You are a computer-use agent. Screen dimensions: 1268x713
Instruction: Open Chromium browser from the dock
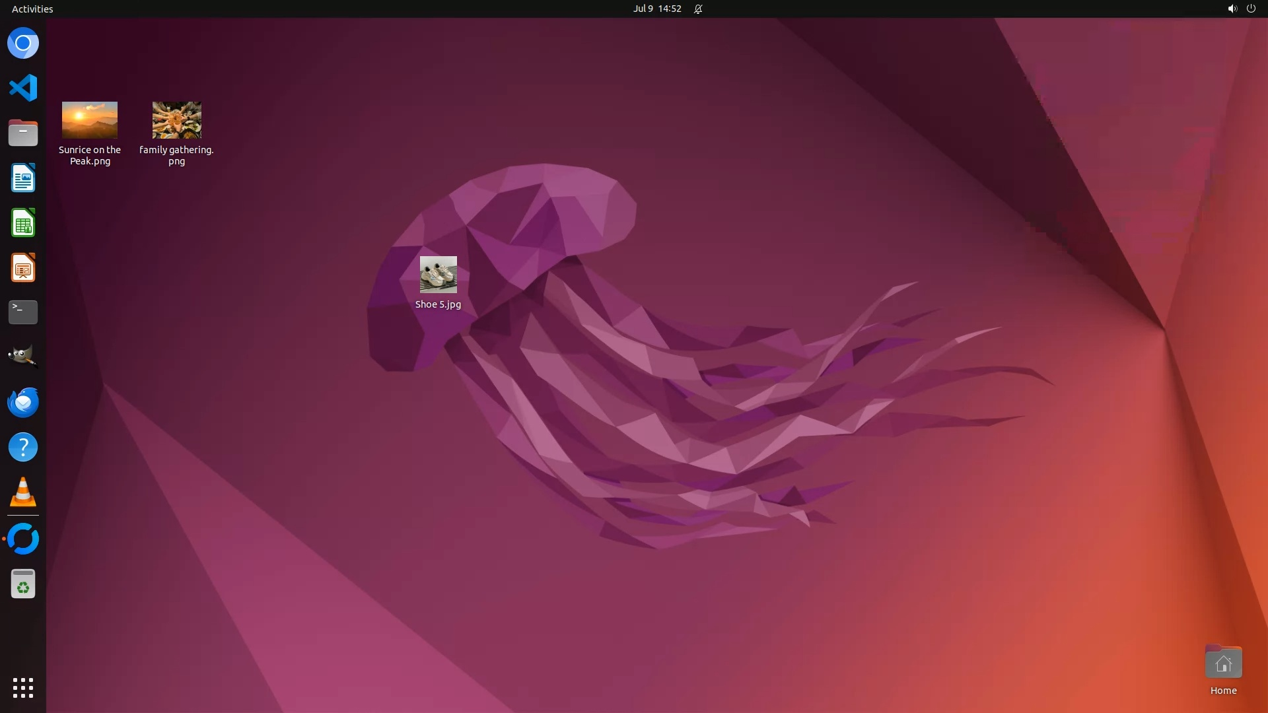(x=23, y=44)
